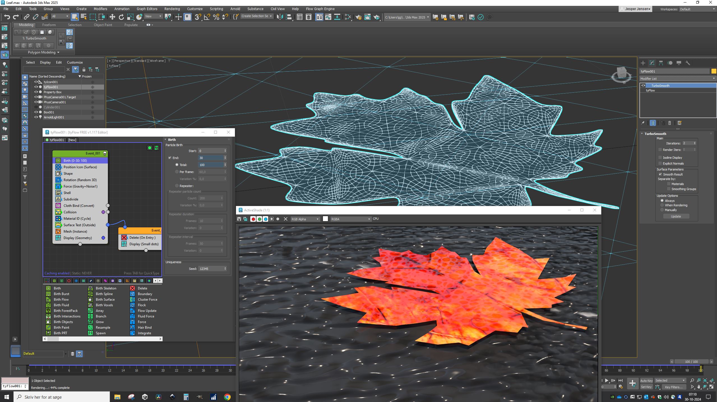Open the Modifier List dropdown

677,79
